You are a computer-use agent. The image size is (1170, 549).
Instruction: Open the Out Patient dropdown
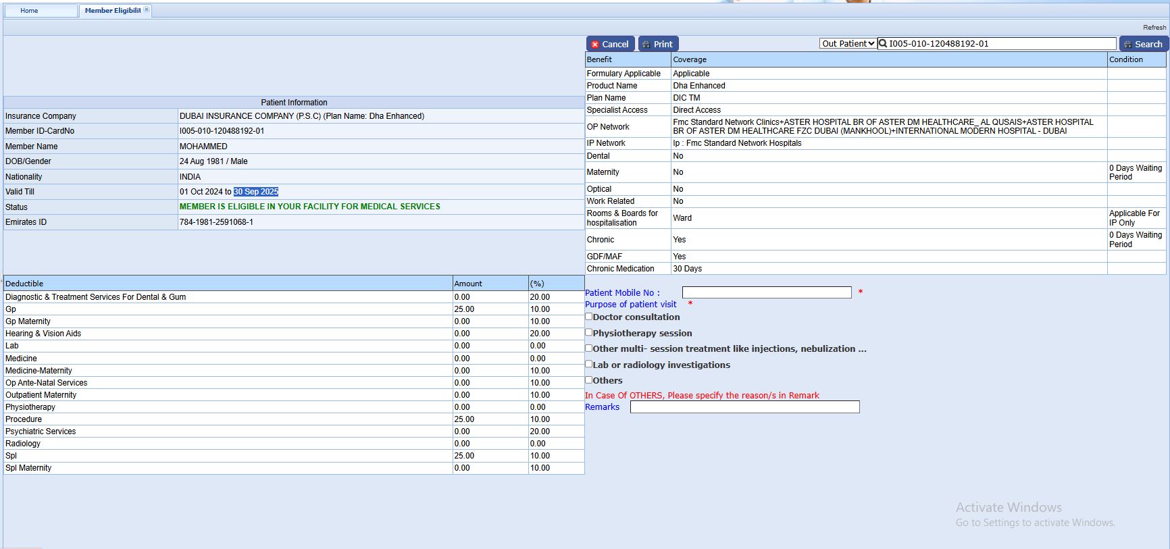[848, 44]
